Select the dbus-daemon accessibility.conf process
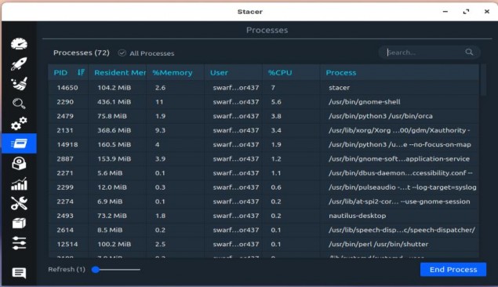The width and height of the screenshot is (498, 287). (x=264, y=173)
